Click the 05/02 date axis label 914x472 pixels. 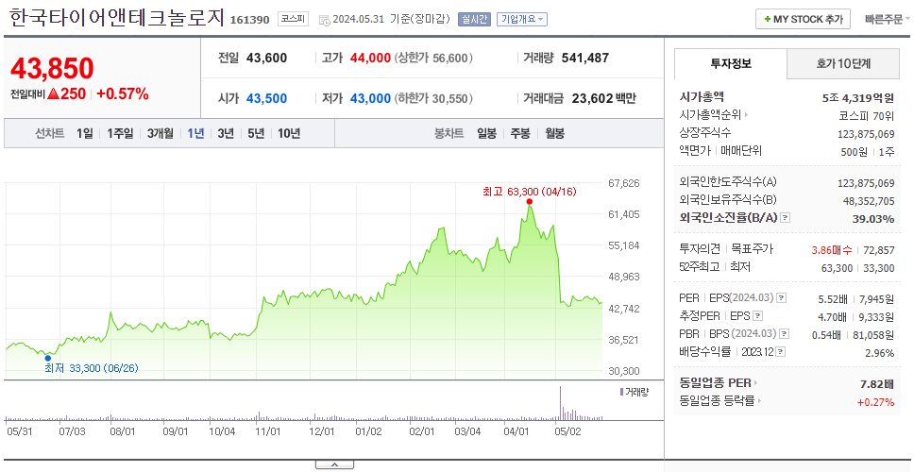(567, 431)
